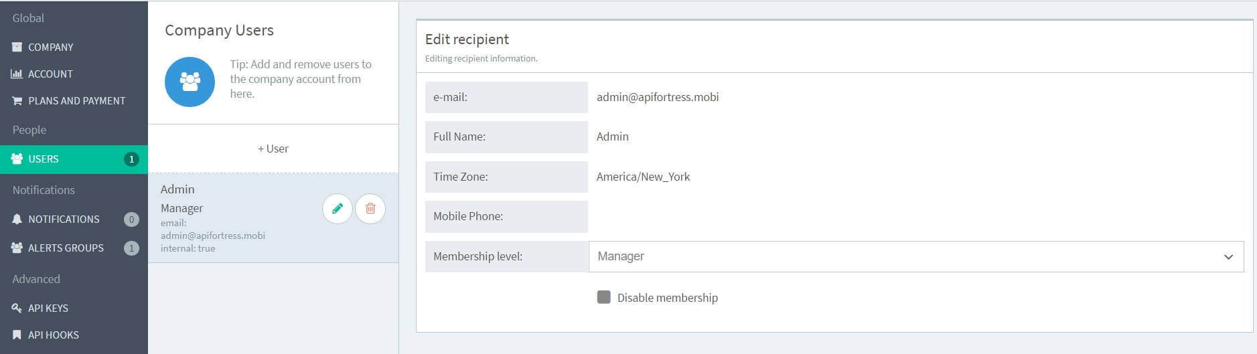Click the Membership level dropdown chevron arrow
This screenshot has height=354, width=1257.
[1228, 257]
